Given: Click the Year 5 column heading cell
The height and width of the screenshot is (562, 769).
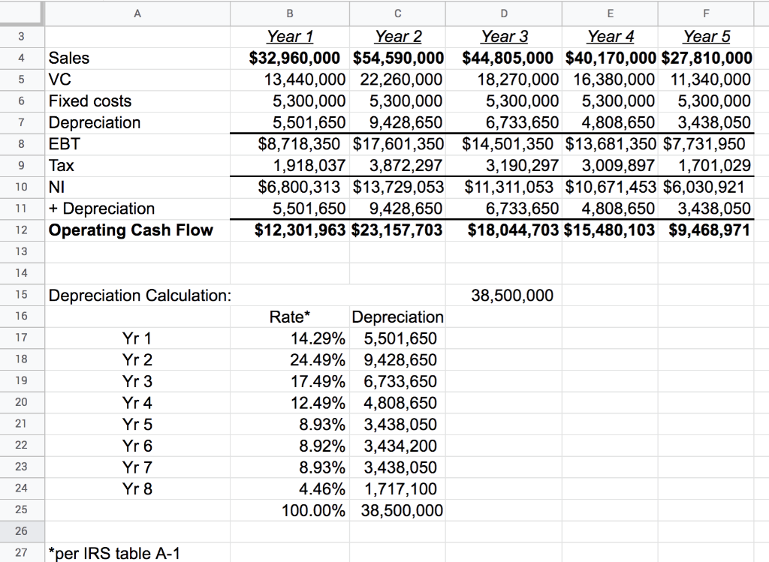Looking at the screenshot, I should click(x=705, y=36).
